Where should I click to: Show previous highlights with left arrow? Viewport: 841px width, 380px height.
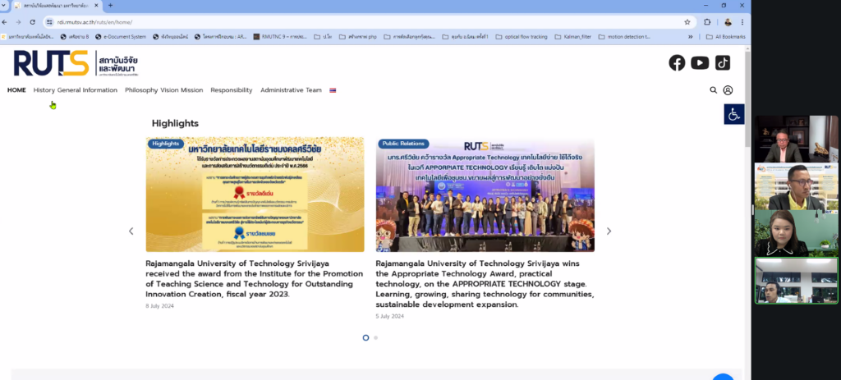tap(131, 231)
